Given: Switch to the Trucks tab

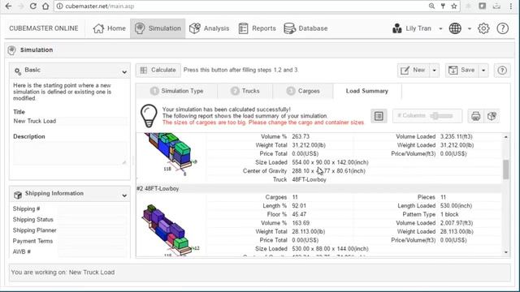Looking at the screenshot, I should (x=245, y=91).
